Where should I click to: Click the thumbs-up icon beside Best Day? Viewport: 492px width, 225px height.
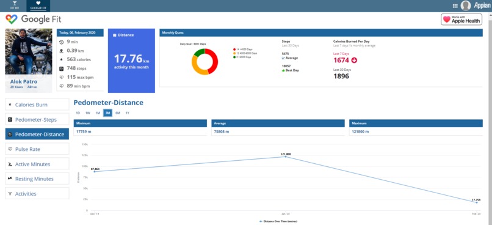point(283,70)
